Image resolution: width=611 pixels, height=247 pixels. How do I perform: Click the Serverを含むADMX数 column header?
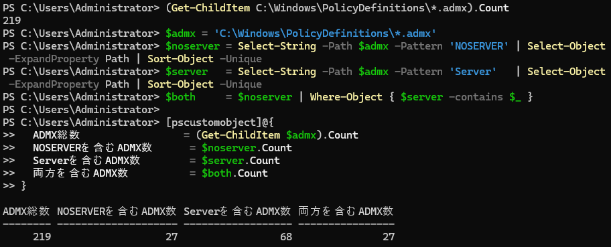[x=237, y=212]
